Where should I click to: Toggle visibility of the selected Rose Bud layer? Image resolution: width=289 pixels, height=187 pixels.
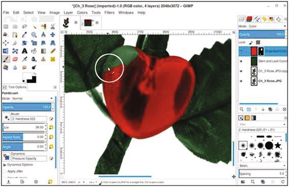click(x=241, y=51)
